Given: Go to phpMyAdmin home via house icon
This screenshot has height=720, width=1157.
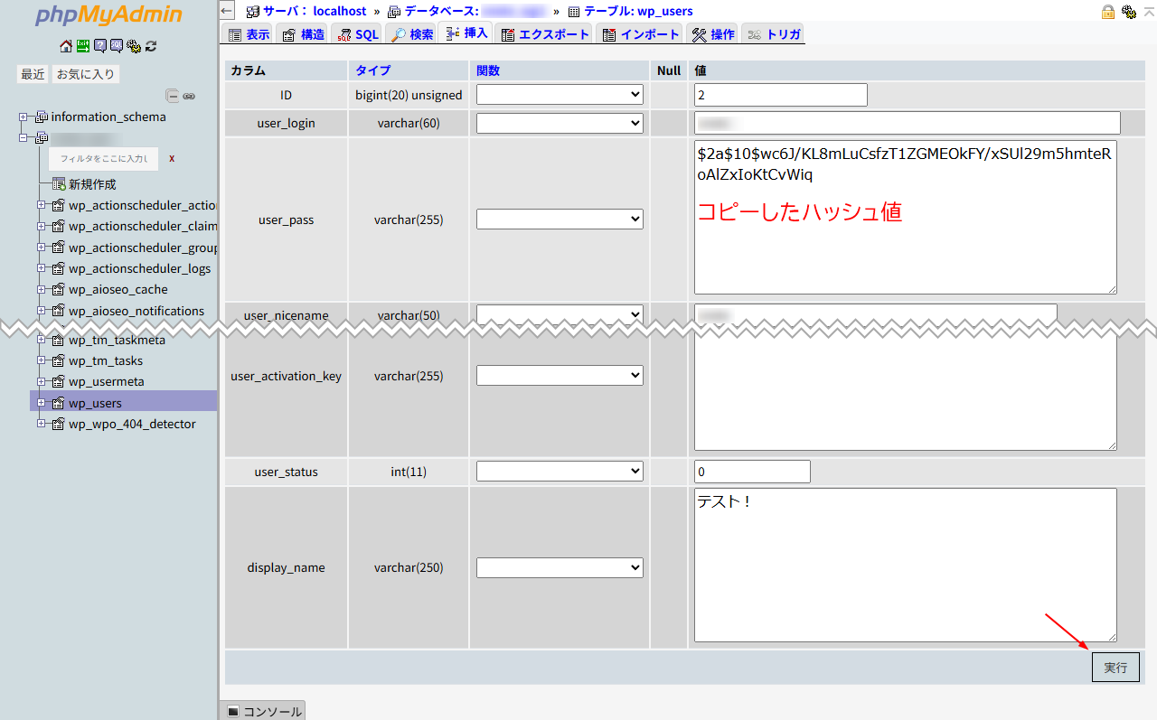Looking at the screenshot, I should click(66, 46).
